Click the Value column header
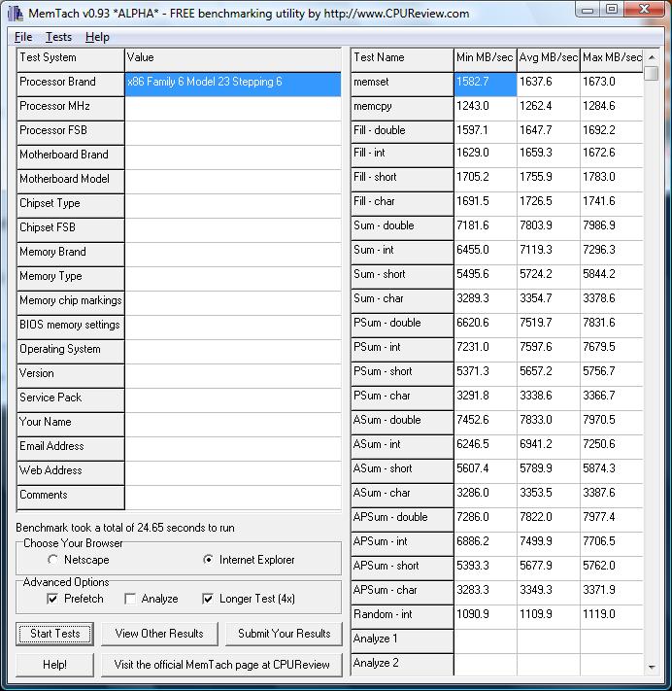The height and width of the screenshot is (691, 672). (x=233, y=60)
